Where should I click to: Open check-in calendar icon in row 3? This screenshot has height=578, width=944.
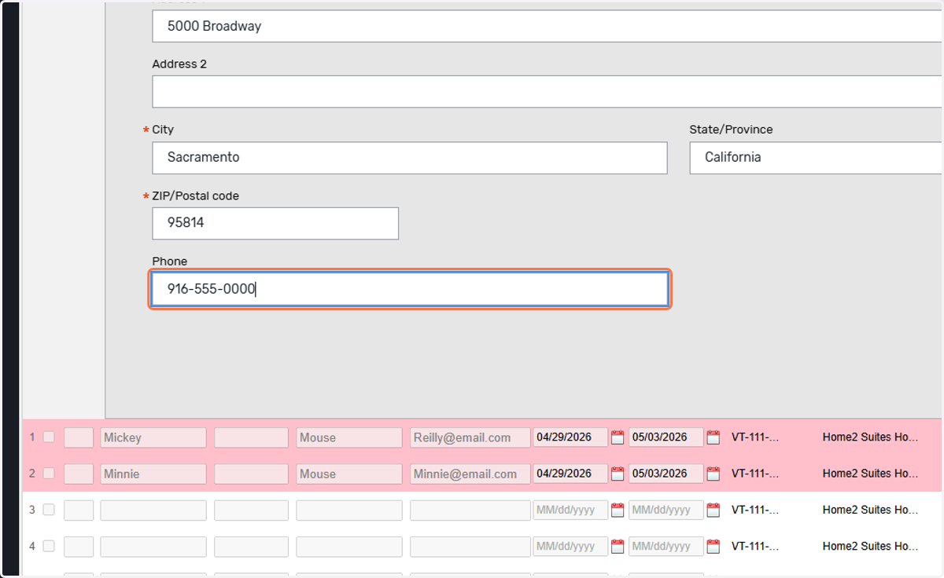[618, 510]
